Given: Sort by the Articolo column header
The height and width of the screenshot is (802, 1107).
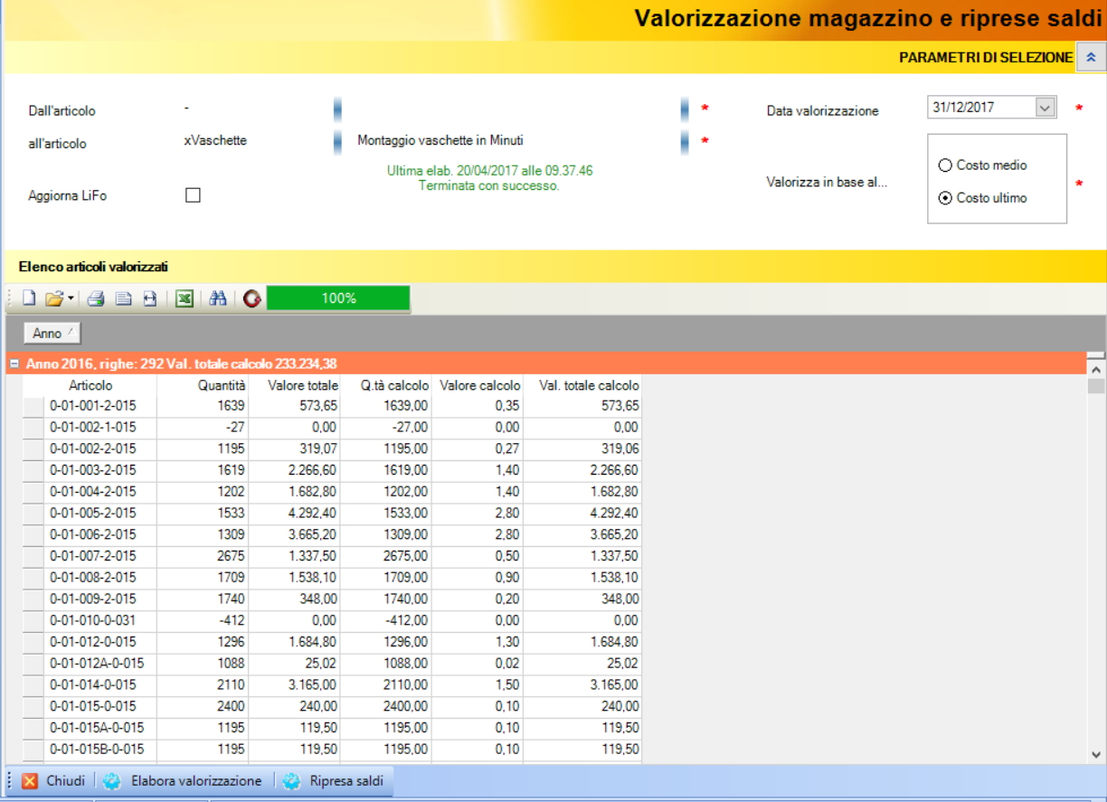Looking at the screenshot, I should point(90,385).
